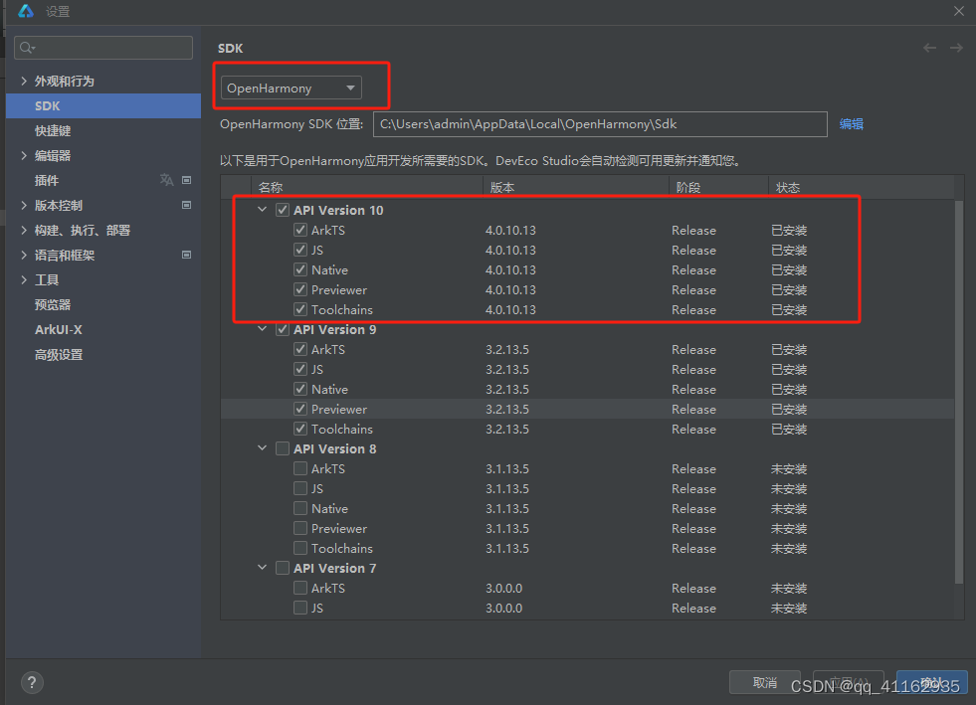
Task: Select the Toolchains 3.2.13.5 row label
Action: tap(341, 429)
